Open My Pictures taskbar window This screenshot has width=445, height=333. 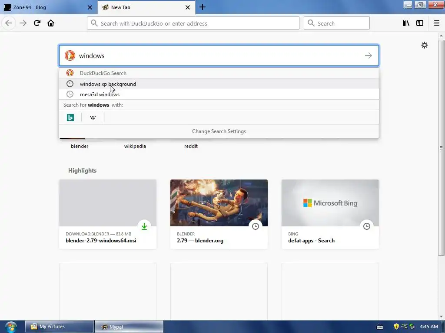(x=60, y=327)
